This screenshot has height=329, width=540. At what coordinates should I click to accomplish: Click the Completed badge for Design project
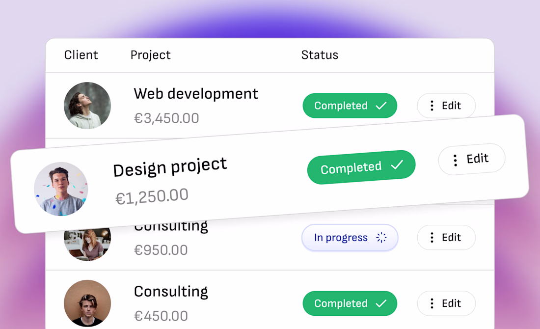[x=361, y=167]
